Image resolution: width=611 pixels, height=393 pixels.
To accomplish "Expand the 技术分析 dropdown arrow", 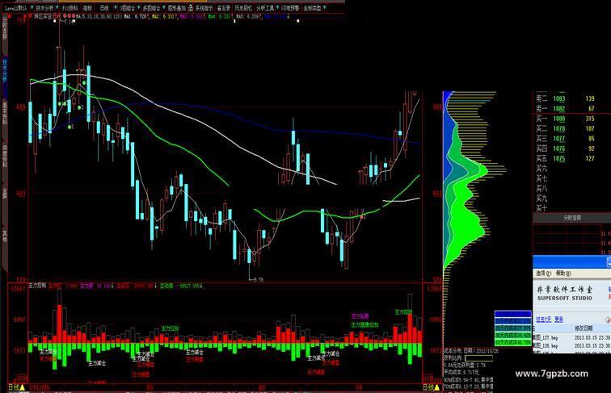I will (x=57, y=7).
